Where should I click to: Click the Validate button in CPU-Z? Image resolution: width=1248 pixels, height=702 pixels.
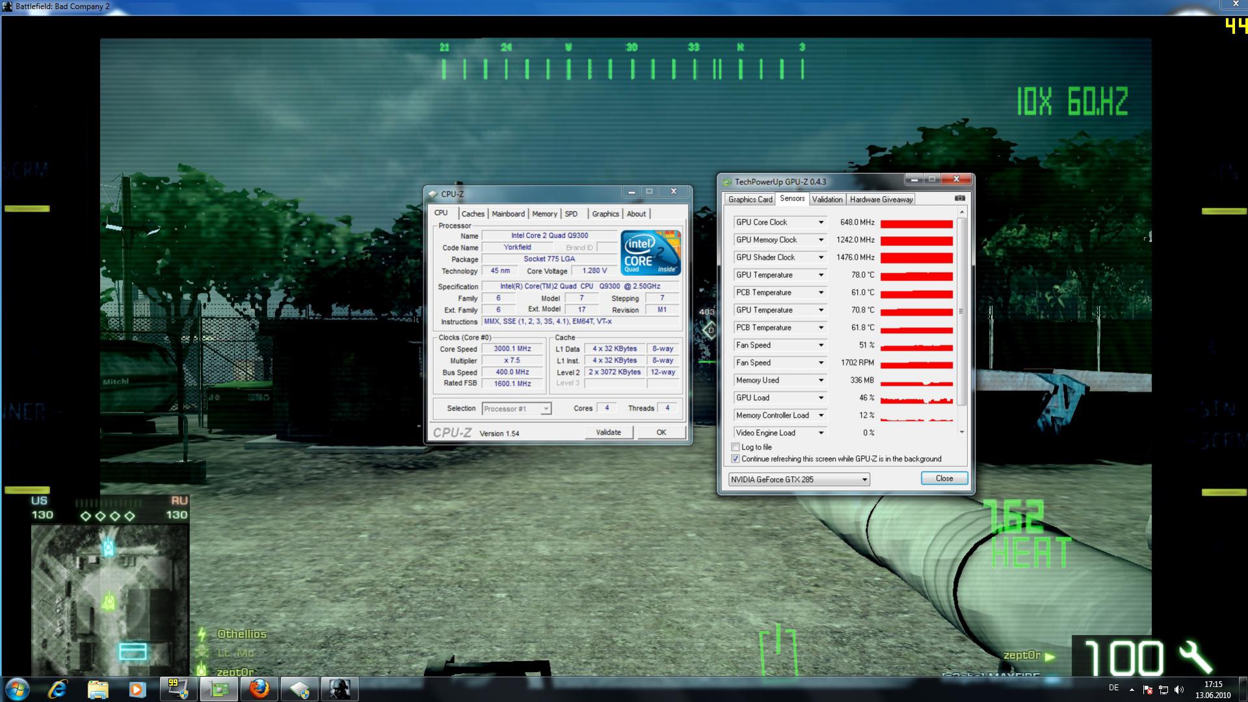pos(609,433)
